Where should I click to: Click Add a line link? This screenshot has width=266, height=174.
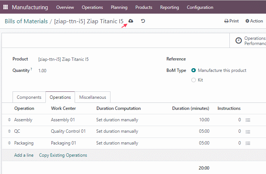pyautogui.click(x=24, y=155)
